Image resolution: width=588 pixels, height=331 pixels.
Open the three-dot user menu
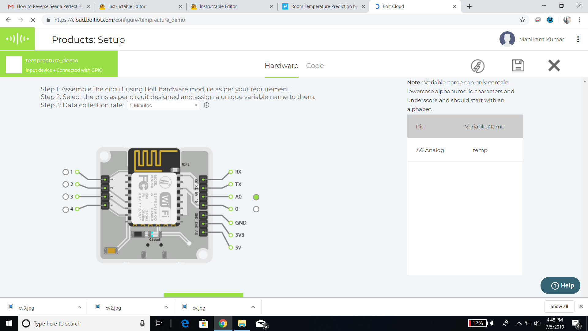[578, 39]
